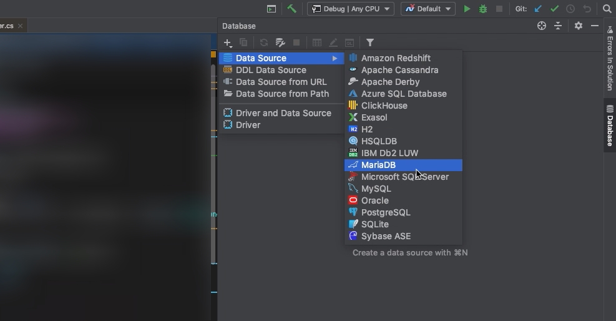Select Azure SQL Database data source
The image size is (616, 321).
point(403,94)
